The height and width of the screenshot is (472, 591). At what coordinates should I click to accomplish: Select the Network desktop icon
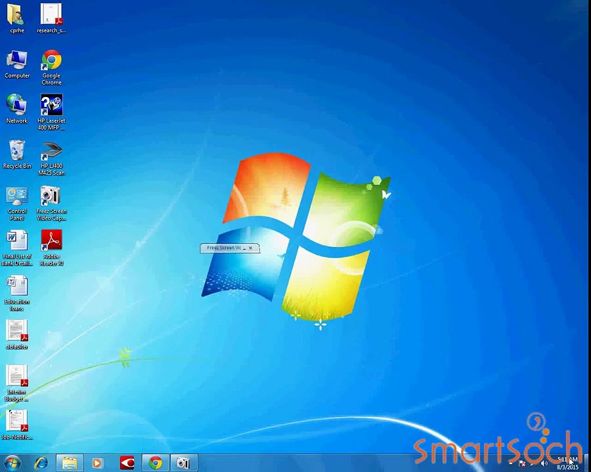pos(16,109)
